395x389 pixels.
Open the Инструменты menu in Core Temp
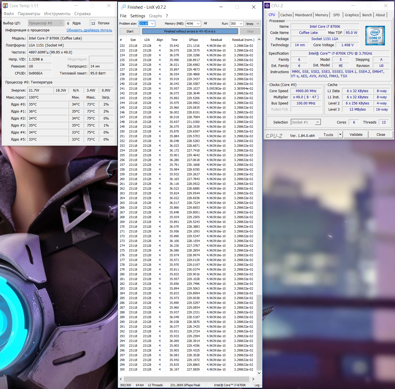(x=57, y=14)
